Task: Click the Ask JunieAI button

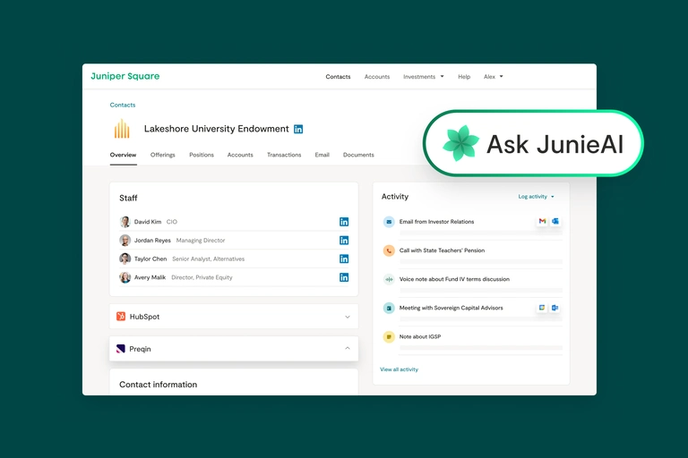Action: click(x=533, y=143)
